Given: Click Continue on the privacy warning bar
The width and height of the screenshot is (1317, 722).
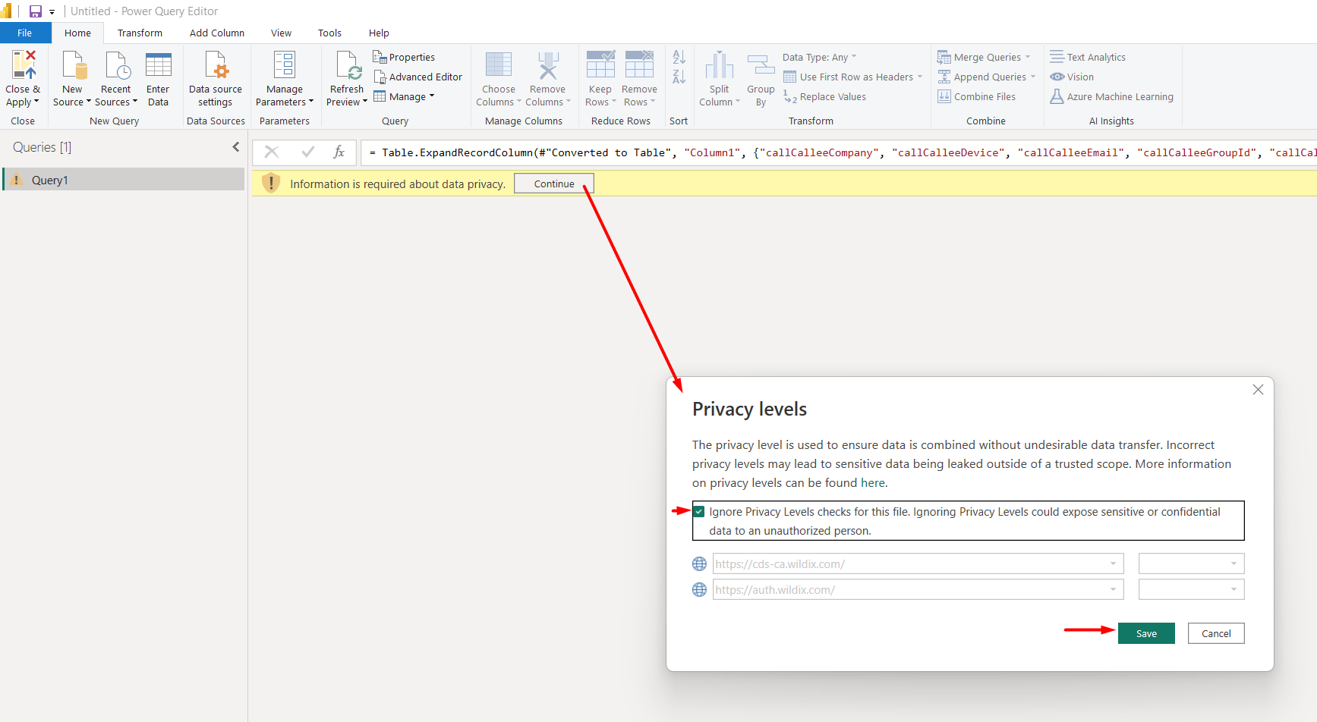Looking at the screenshot, I should 553,183.
